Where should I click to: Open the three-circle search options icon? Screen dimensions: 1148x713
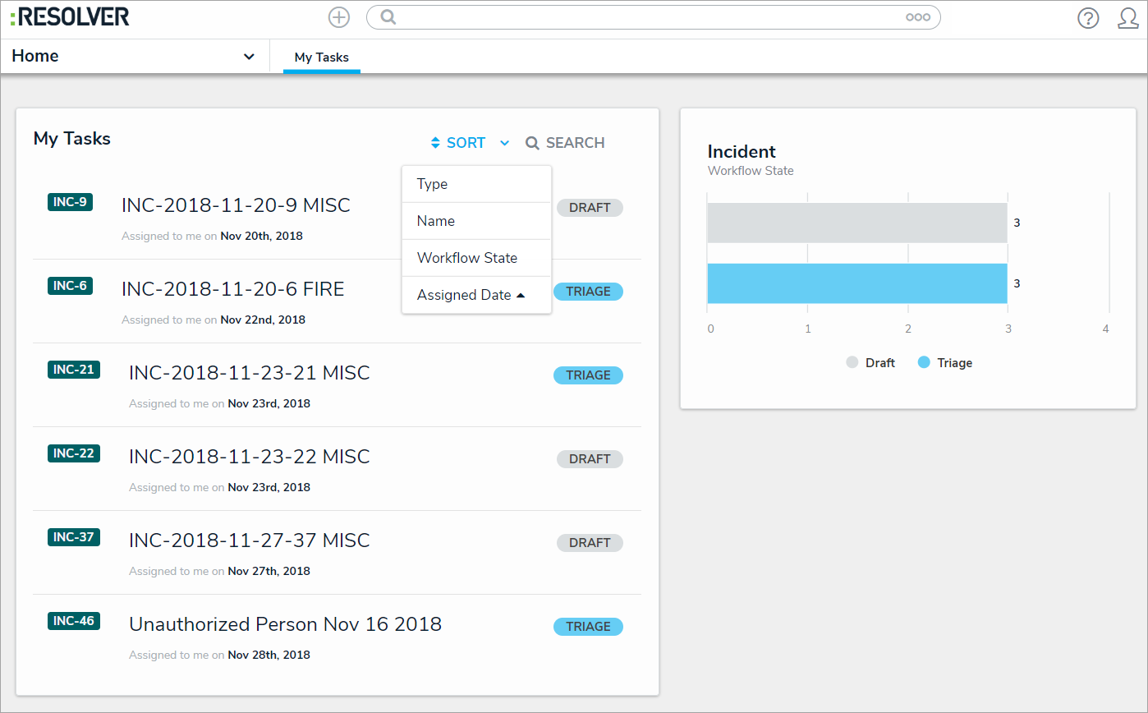click(x=918, y=17)
